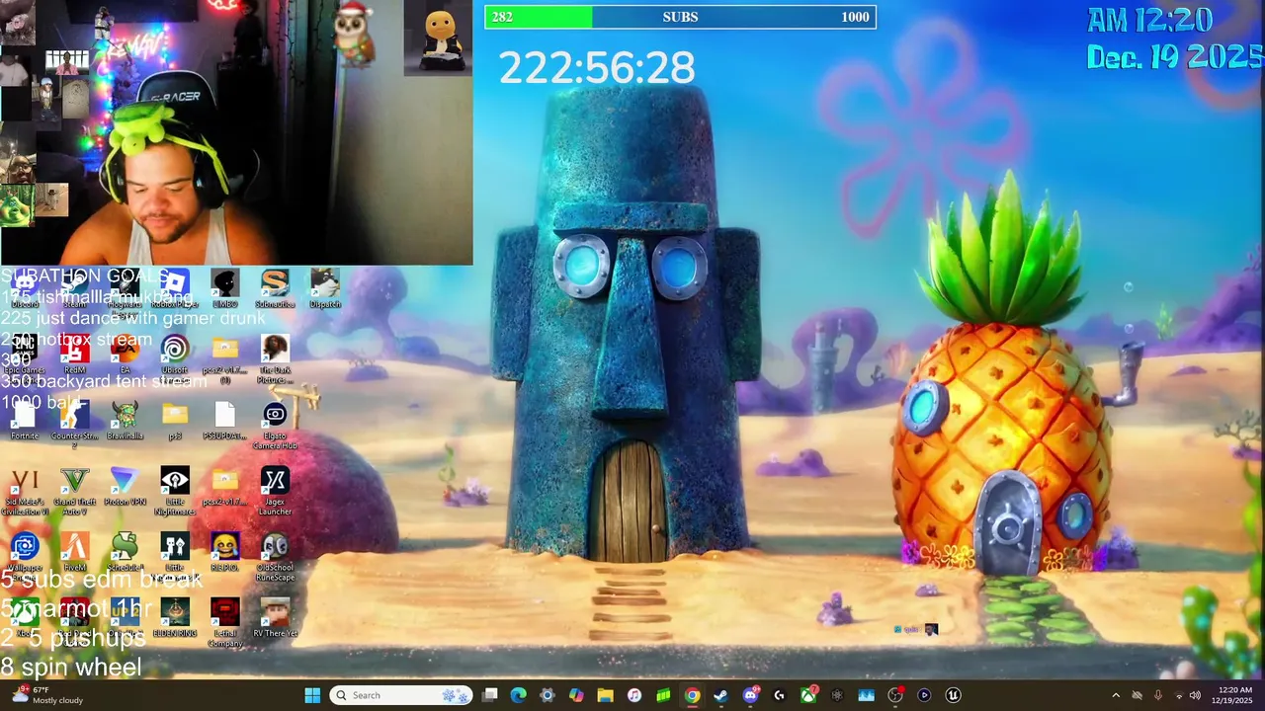Image resolution: width=1265 pixels, height=711 pixels.
Task: Click the microphone tray icon
Action: click(x=1157, y=695)
